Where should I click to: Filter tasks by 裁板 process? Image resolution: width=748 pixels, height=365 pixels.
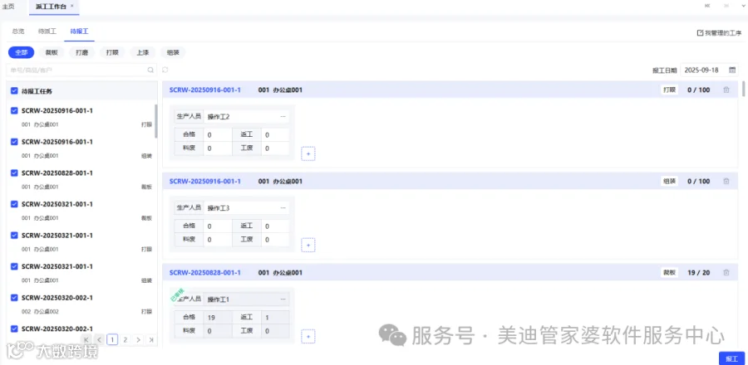(52, 52)
